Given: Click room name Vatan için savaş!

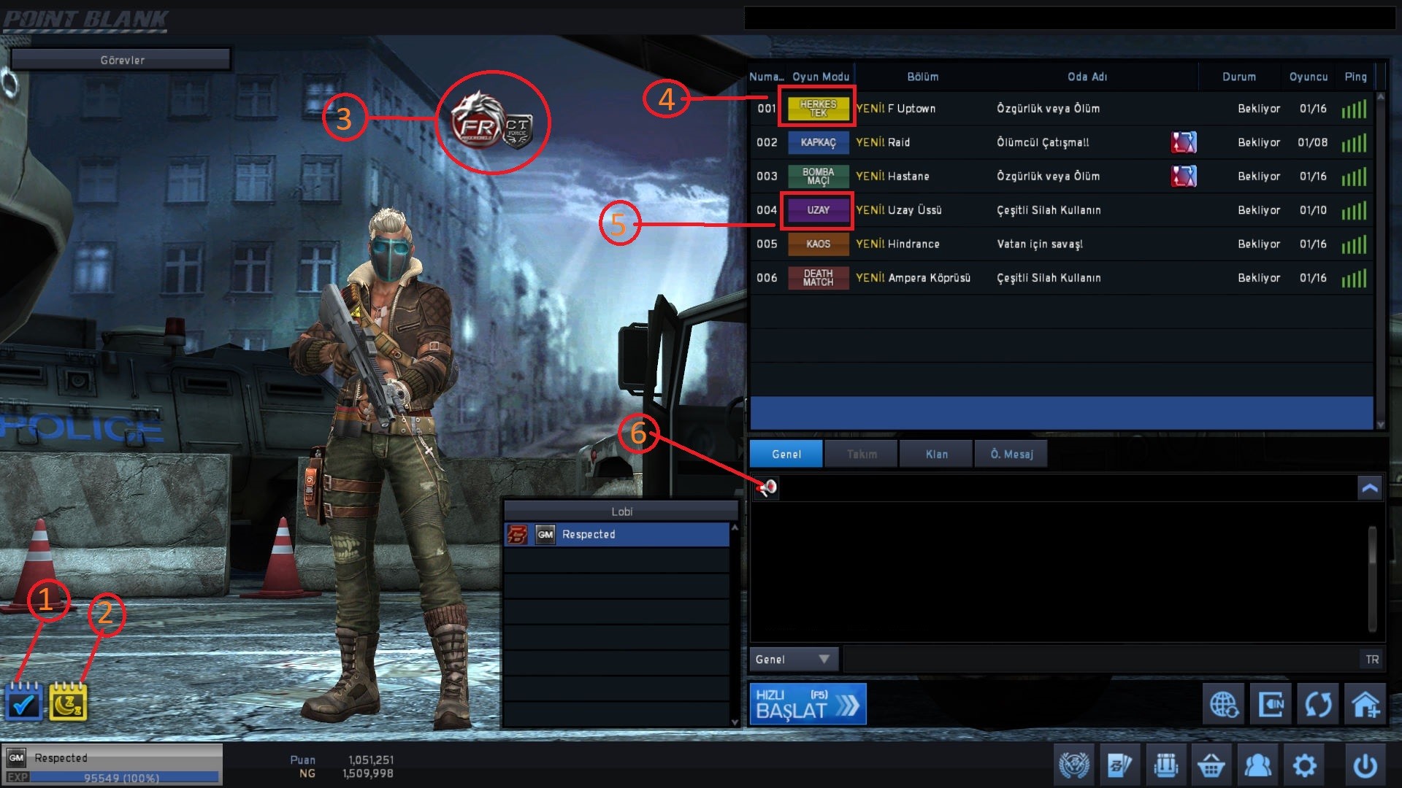Looking at the screenshot, I should click(x=1040, y=244).
